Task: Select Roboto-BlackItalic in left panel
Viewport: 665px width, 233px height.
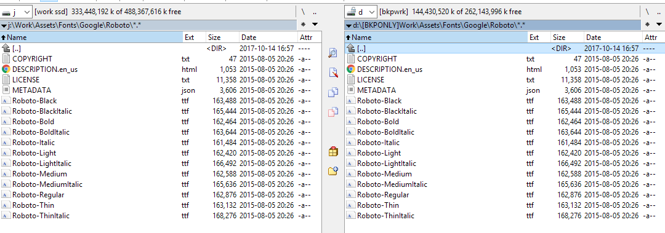Action: pyautogui.click(x=42, y=111)
